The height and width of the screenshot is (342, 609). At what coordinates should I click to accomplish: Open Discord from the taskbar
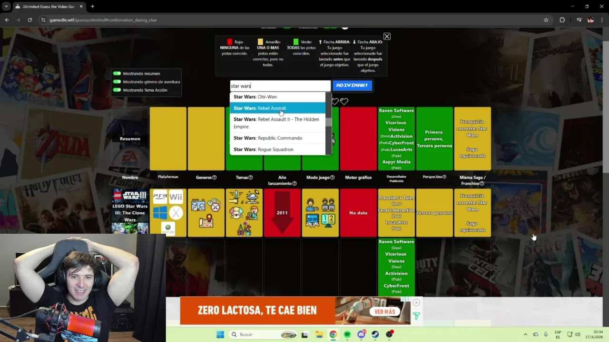coord(361,334)
